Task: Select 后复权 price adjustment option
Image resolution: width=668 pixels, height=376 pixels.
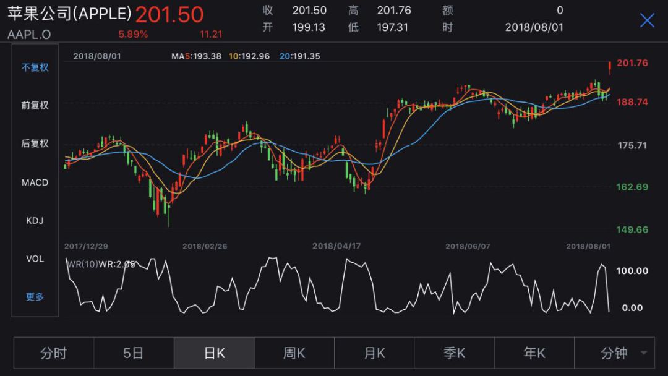Action: click(35, 143)
